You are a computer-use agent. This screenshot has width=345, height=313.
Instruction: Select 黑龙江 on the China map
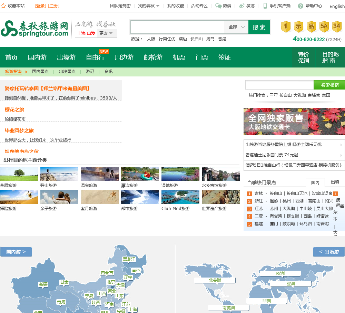pyautogui.click(x=129, y=259)
